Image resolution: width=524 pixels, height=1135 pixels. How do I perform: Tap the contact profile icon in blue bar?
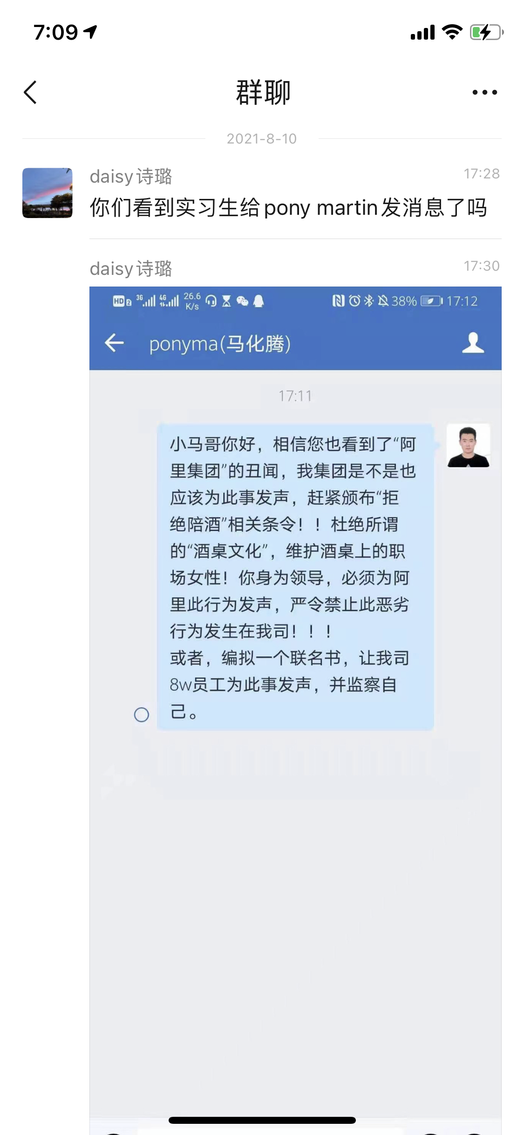click(473, 342)
